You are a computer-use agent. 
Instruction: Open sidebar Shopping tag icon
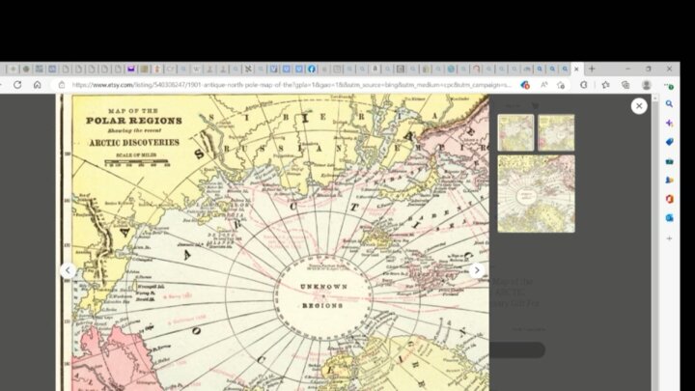(669, 142)
